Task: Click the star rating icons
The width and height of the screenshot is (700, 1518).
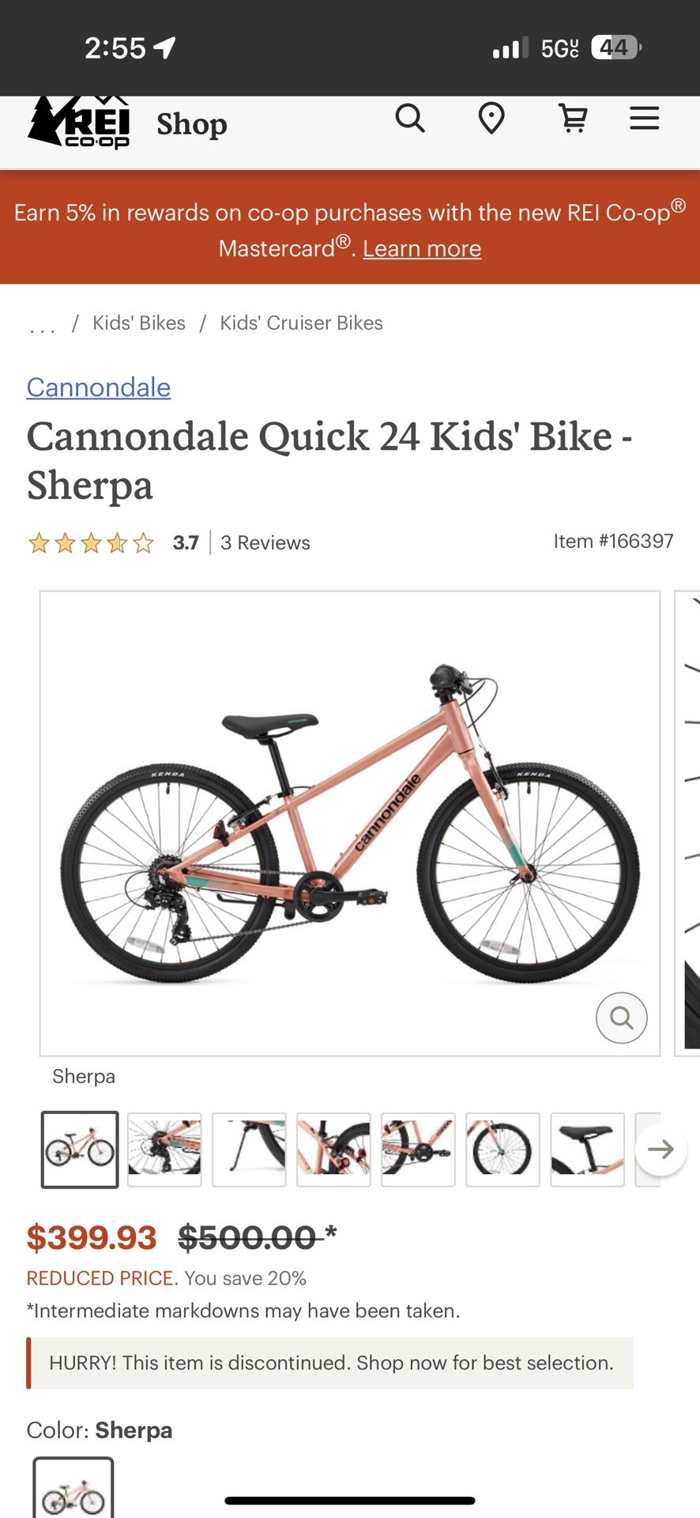Action: pos(91,543)
